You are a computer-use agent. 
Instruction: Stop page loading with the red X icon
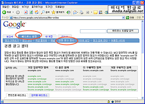tap(26, 12)
